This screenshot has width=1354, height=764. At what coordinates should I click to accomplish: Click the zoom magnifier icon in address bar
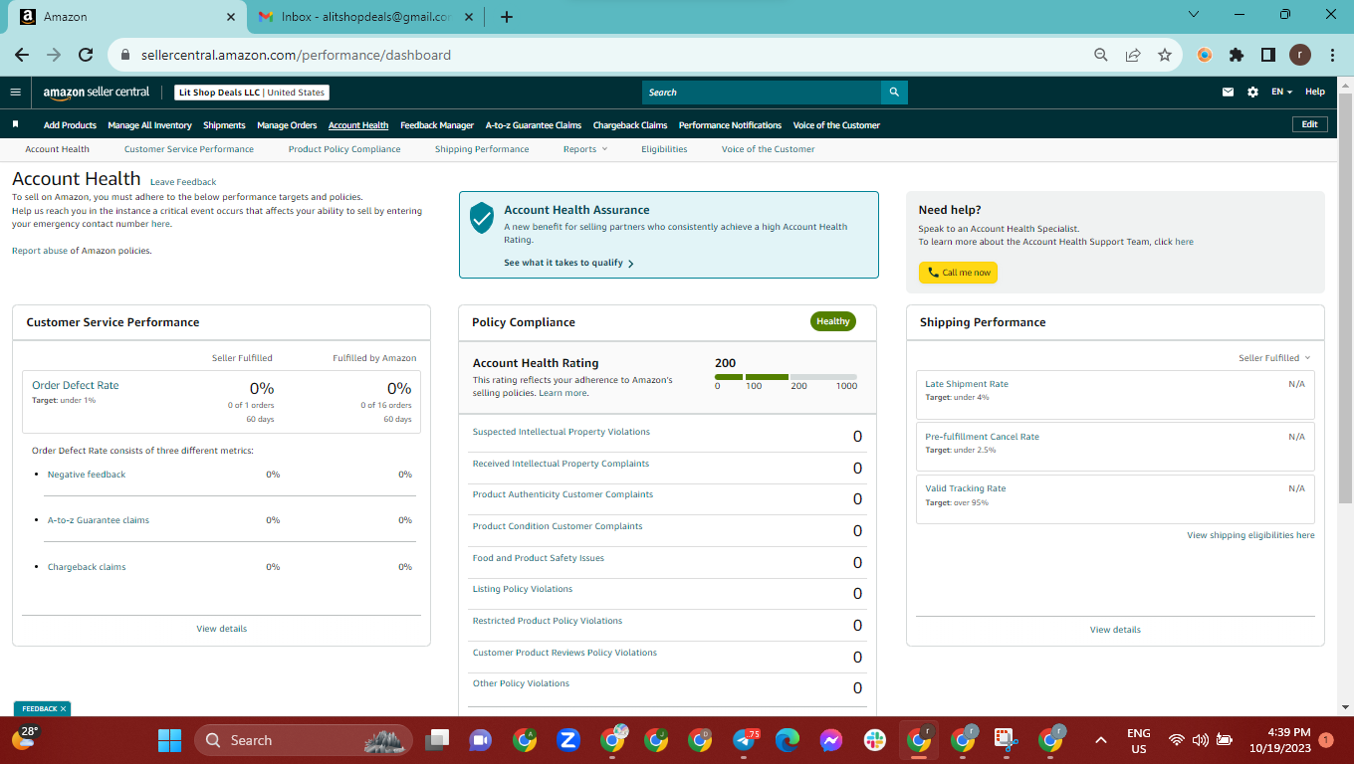click(x=1100, y=55)
